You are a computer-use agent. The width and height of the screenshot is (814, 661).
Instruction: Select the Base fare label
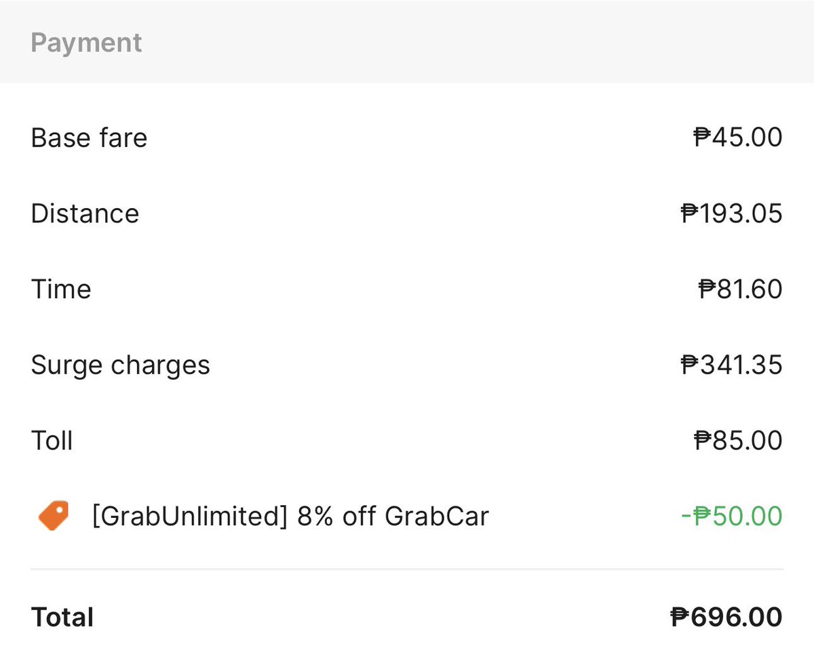tap(89, 138)
